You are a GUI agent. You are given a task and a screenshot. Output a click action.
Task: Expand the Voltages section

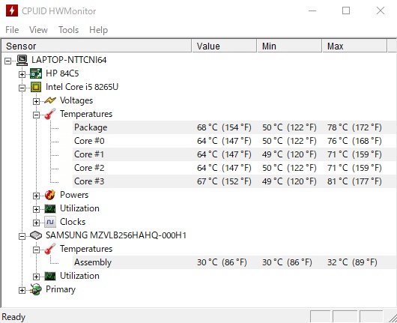pos(36,101)
